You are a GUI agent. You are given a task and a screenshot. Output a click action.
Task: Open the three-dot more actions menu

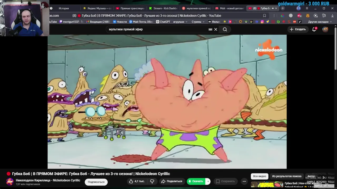click(x=244, y=181)
